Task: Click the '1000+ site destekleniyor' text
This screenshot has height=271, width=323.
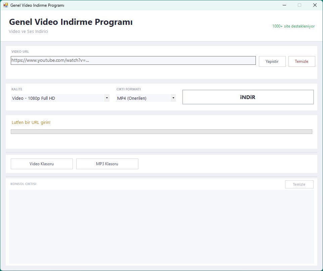Action: click(x=293, y=26)
